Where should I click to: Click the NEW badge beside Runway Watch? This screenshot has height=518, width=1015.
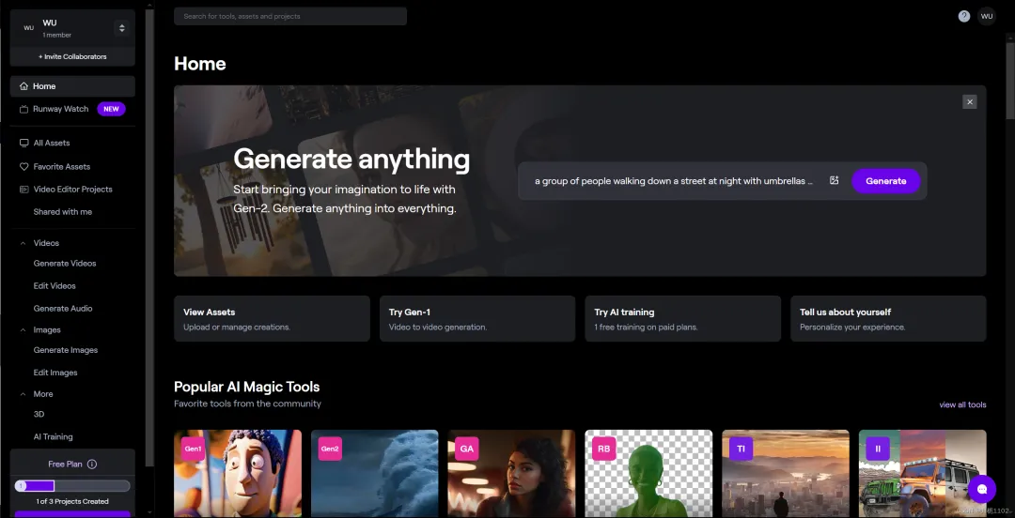click(111, 109)
